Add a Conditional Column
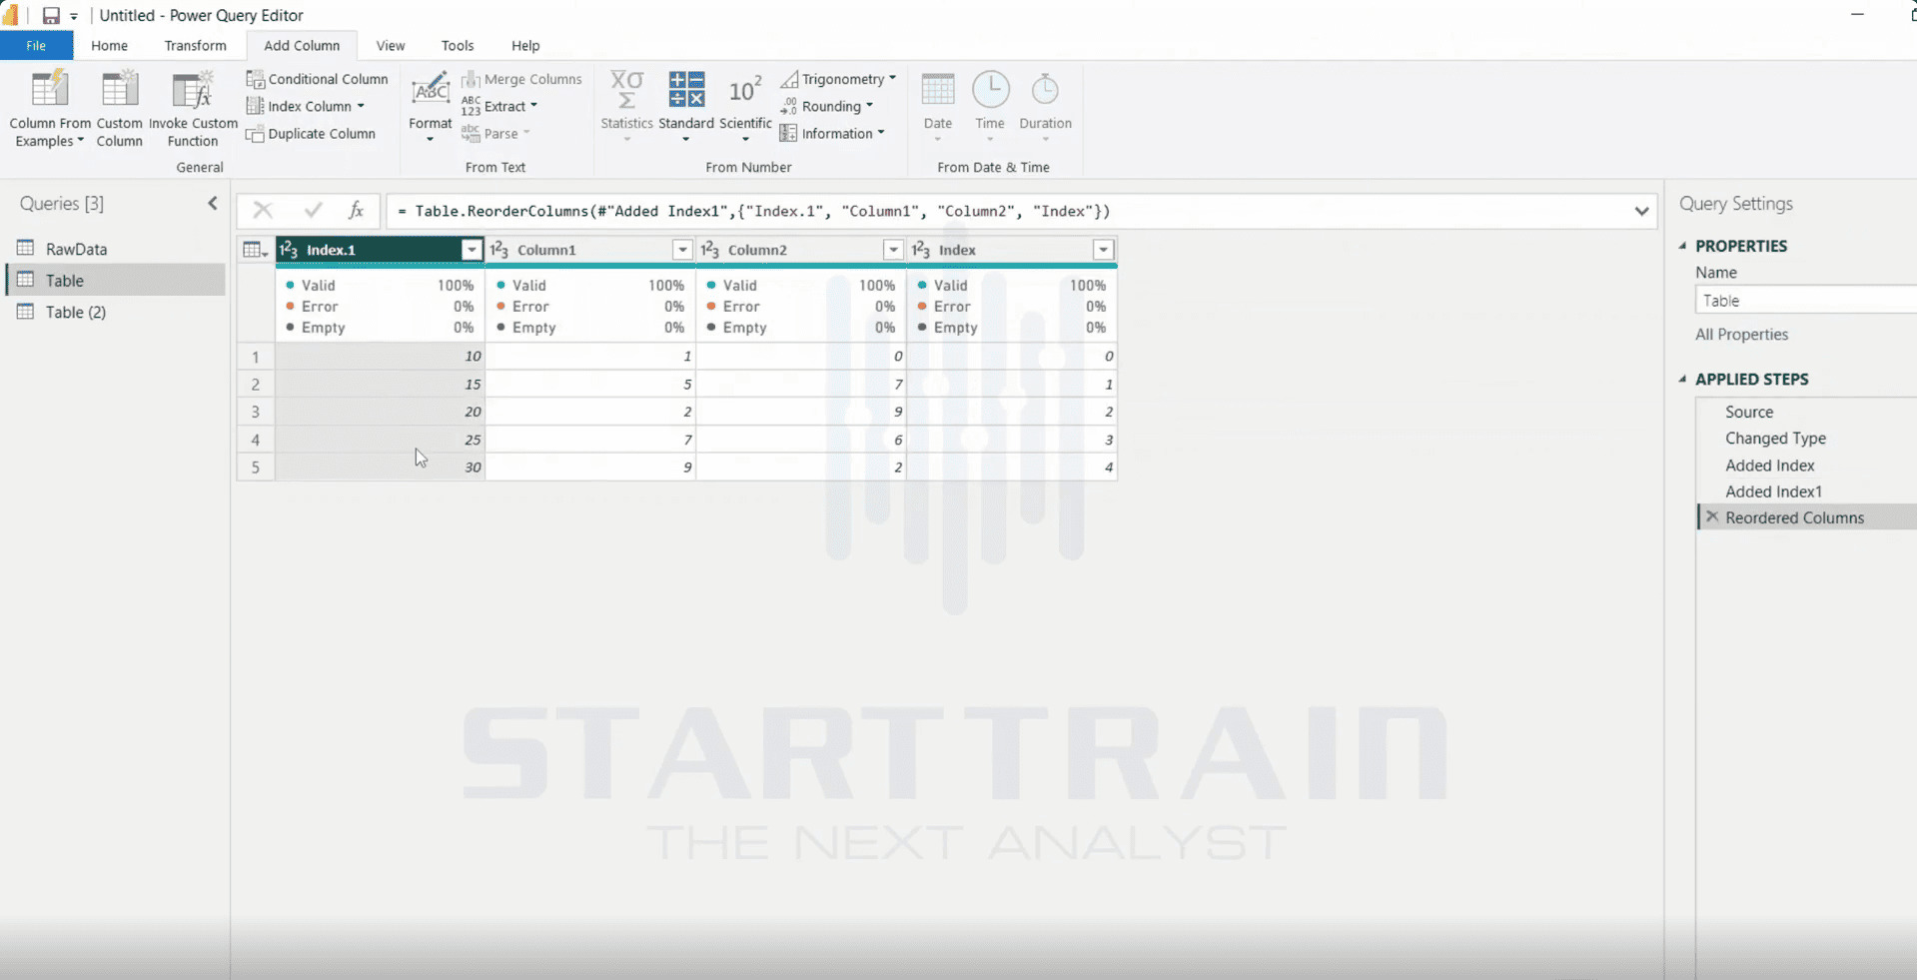The image size is (1917, 980). click(317, 79)
